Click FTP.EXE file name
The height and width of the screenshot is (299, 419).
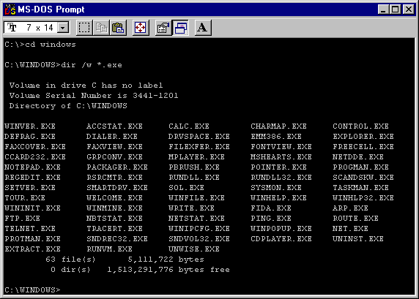[22, 219]
